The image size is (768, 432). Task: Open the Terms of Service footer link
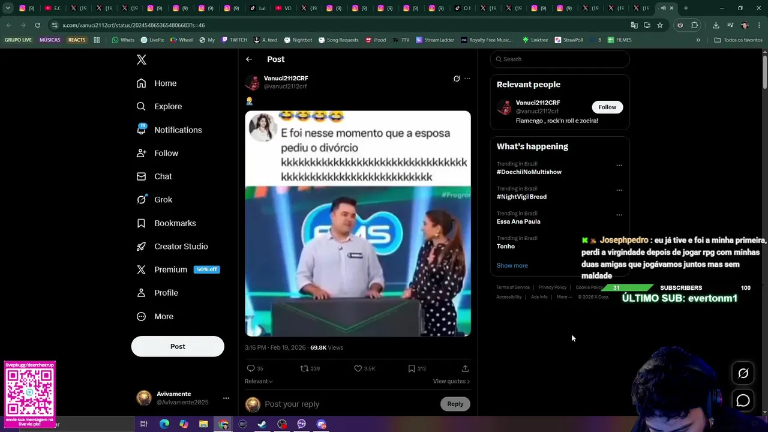tap(513, 287)
